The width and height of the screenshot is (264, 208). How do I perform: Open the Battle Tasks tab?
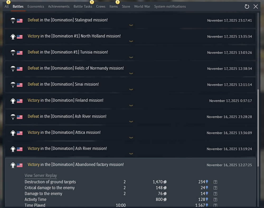83,6
